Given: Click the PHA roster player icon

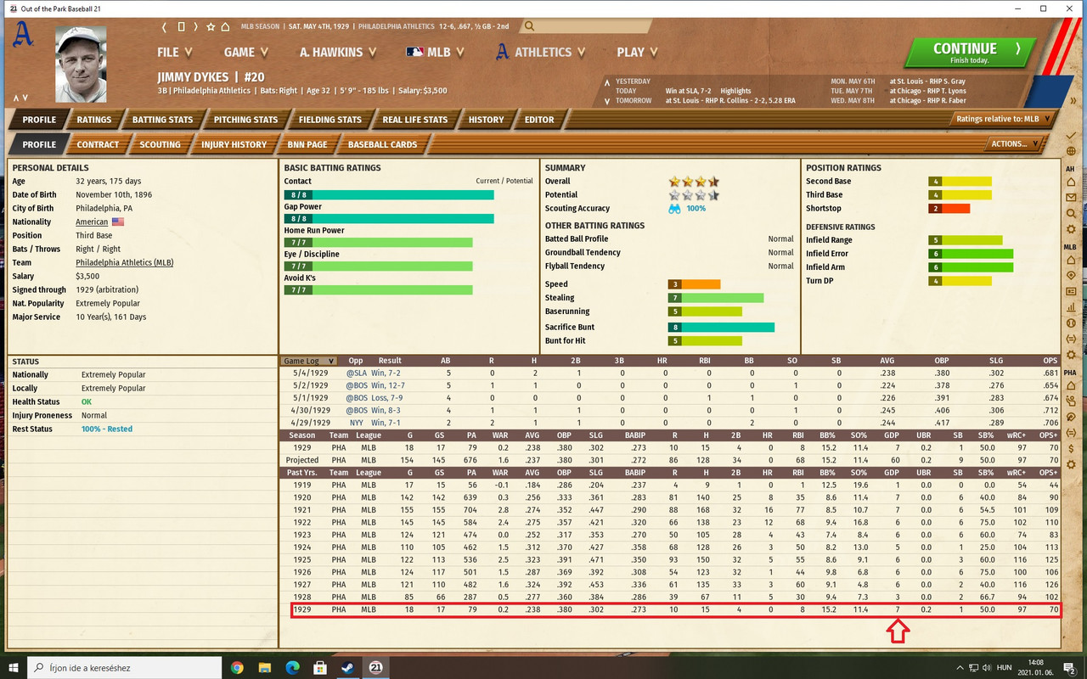Looking at the screenshot, I should (1071, 401).
